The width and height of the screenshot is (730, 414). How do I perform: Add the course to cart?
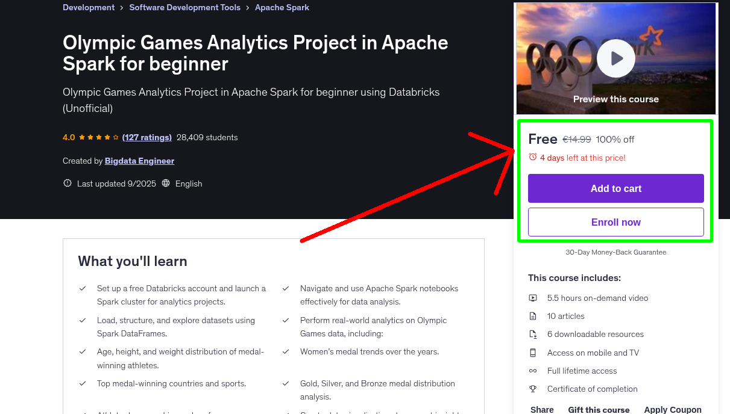click(x=615, y=188)
